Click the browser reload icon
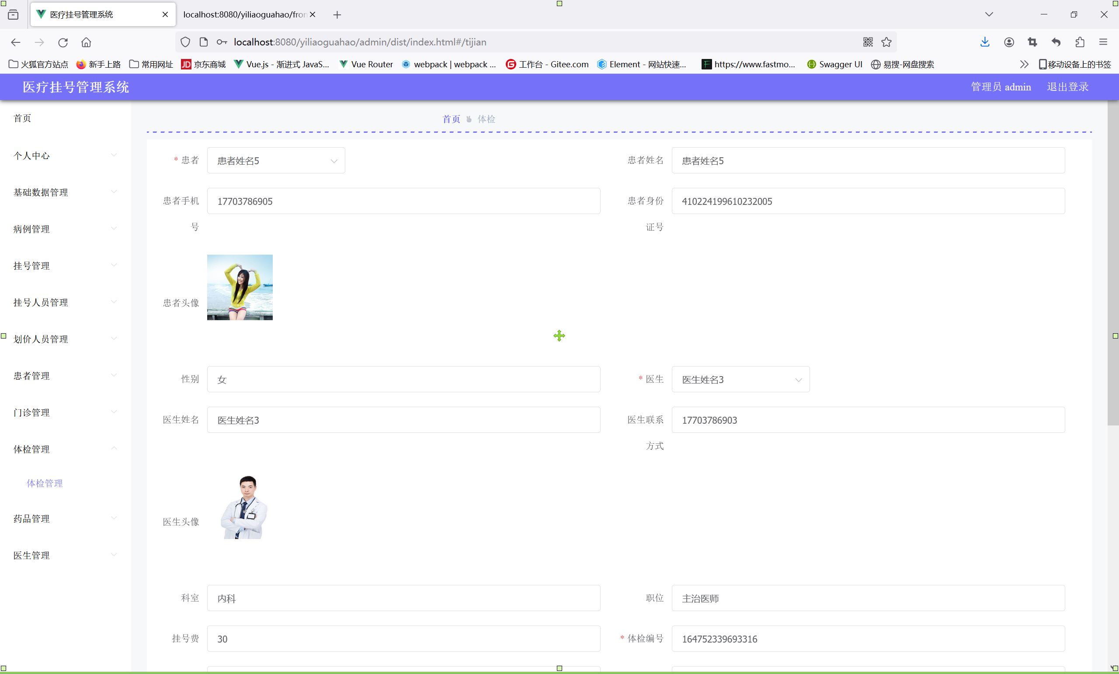 pyautogui.click(x=63, y=42)
